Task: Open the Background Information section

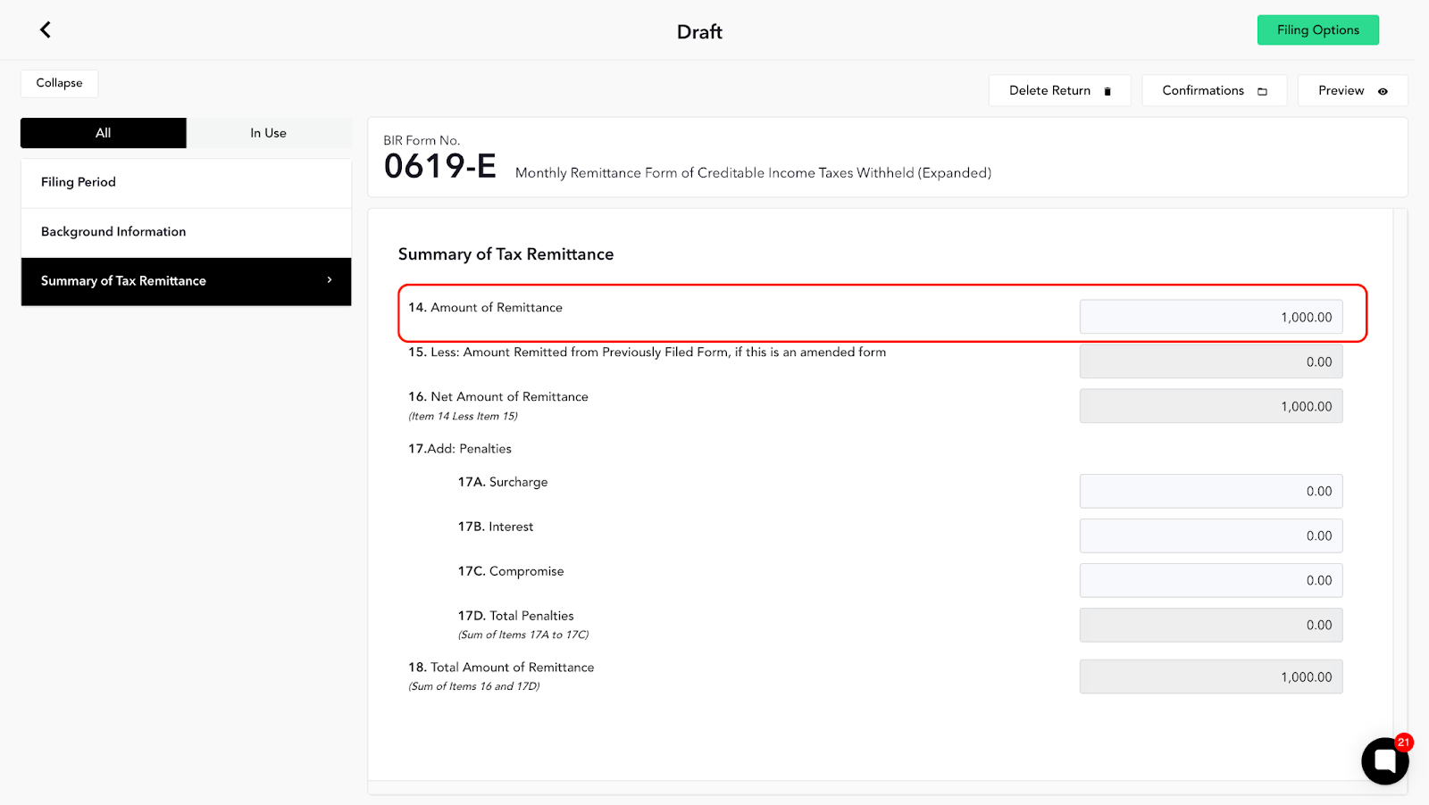Action: (186, 232)
